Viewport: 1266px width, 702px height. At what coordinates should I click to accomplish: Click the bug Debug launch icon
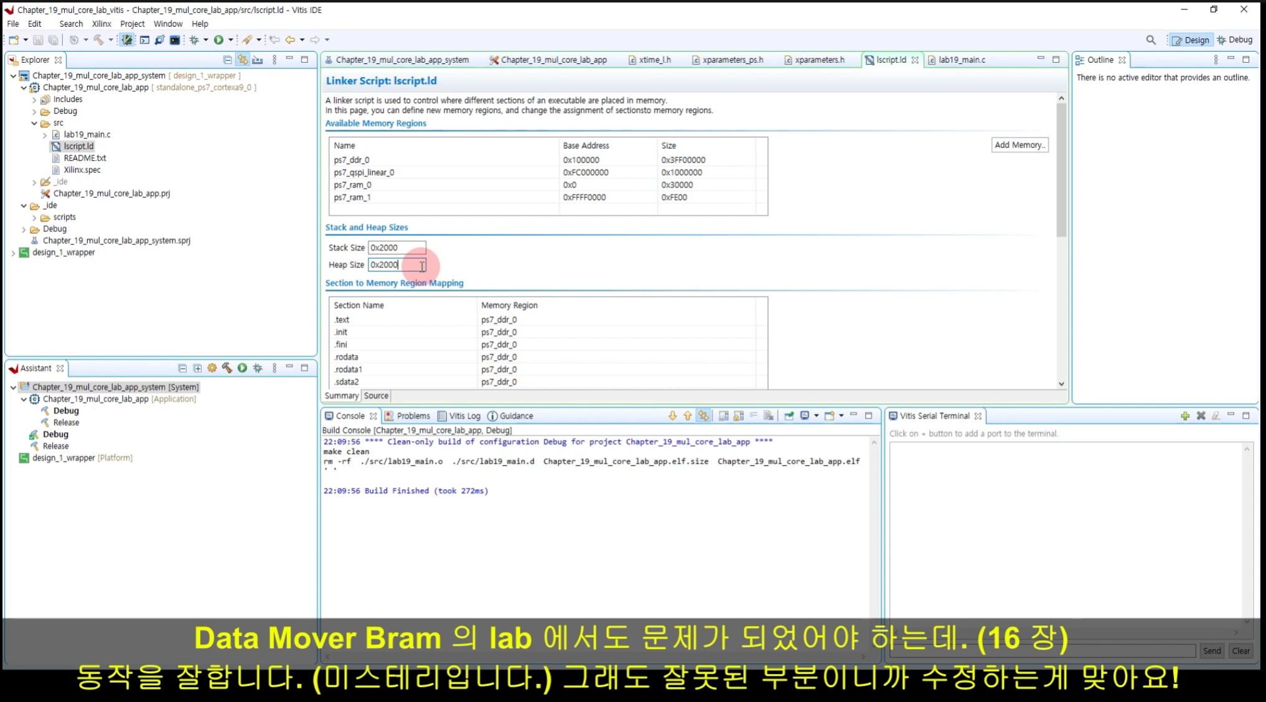(194, 40)
